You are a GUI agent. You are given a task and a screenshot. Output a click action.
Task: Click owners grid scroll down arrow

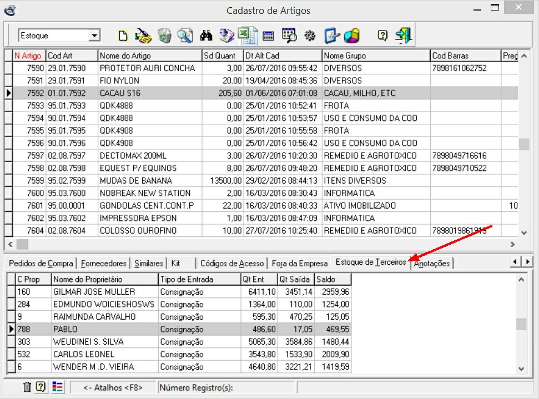pos(521,369)
